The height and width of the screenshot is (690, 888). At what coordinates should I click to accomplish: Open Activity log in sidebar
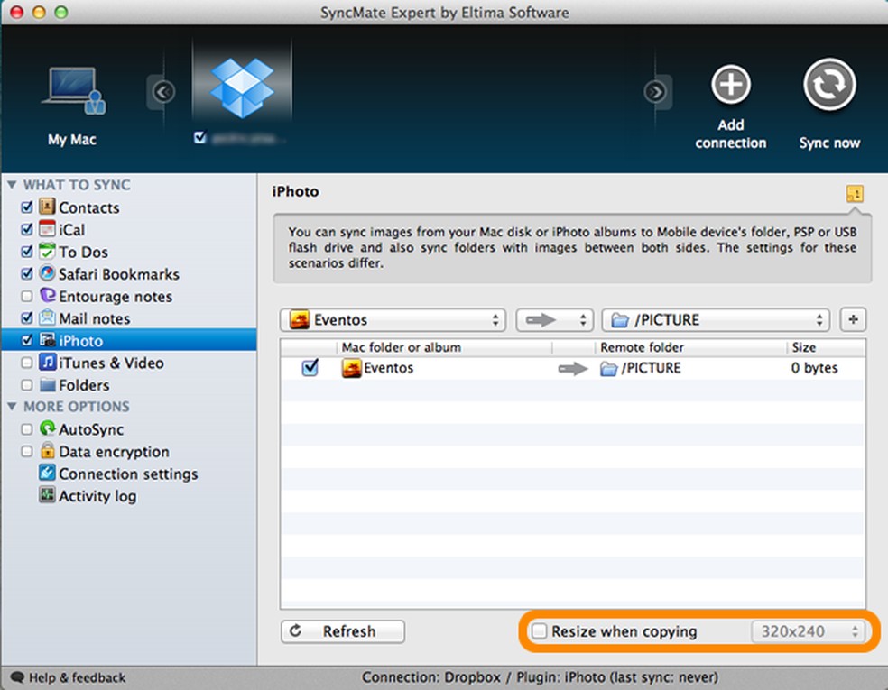point(97,496)
